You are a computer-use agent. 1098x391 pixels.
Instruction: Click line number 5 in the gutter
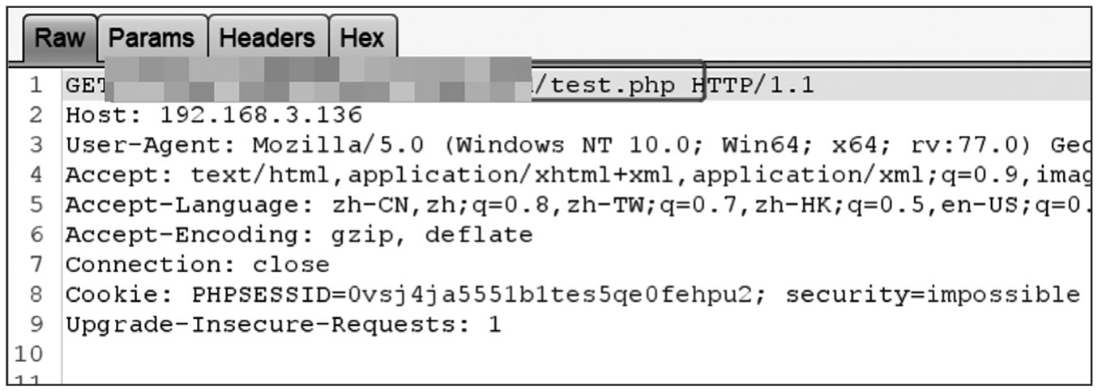click(x=34, y=205)
